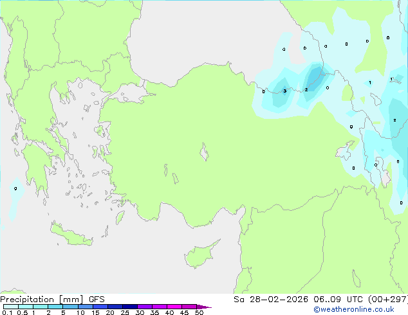Click the 25–30 mm navy legend box
The width and height of the screenshot is (408, 315).
tap(130, 307)
